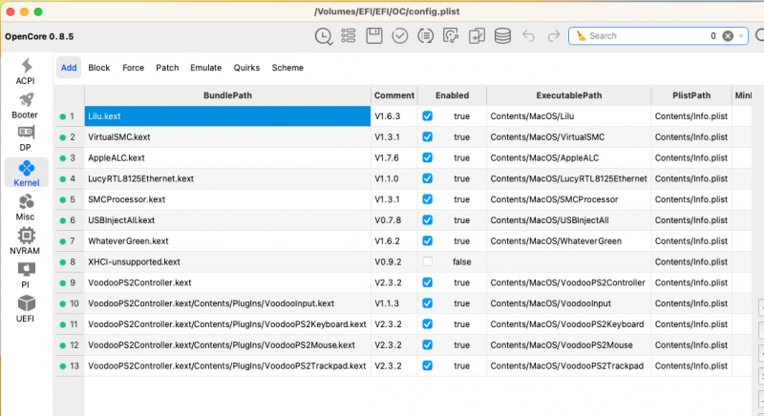Disable the Lilu.kext Enabled checkbox
Image resolution: width=764 pixels, height=416 pixels.
coord(428,116)
